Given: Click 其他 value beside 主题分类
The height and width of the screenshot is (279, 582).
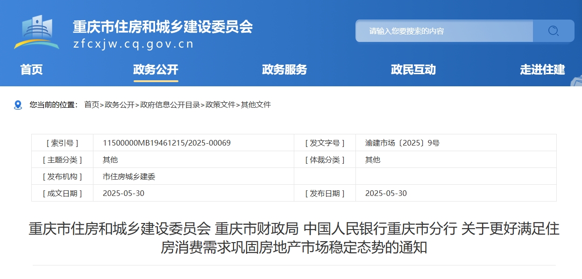Looking at the screenshot, I should (x=110, y=160).
